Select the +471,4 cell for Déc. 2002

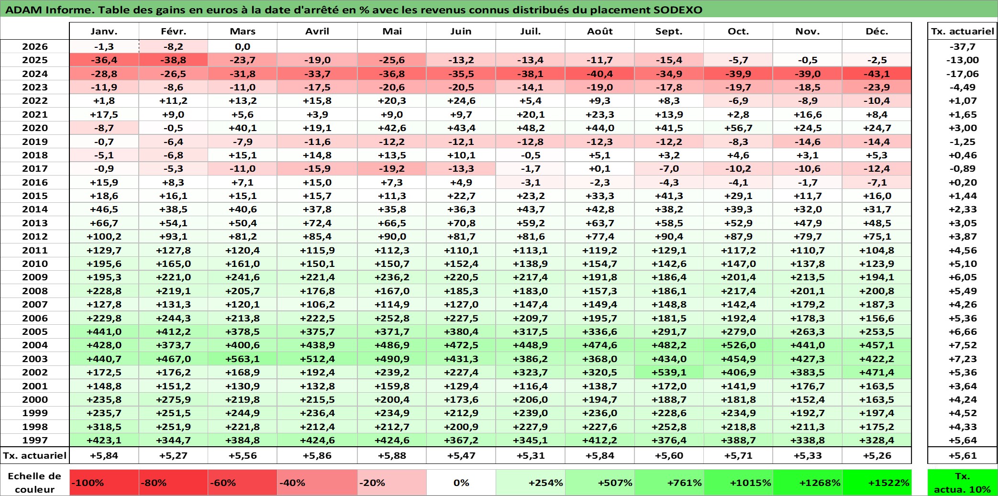(877, 372)
